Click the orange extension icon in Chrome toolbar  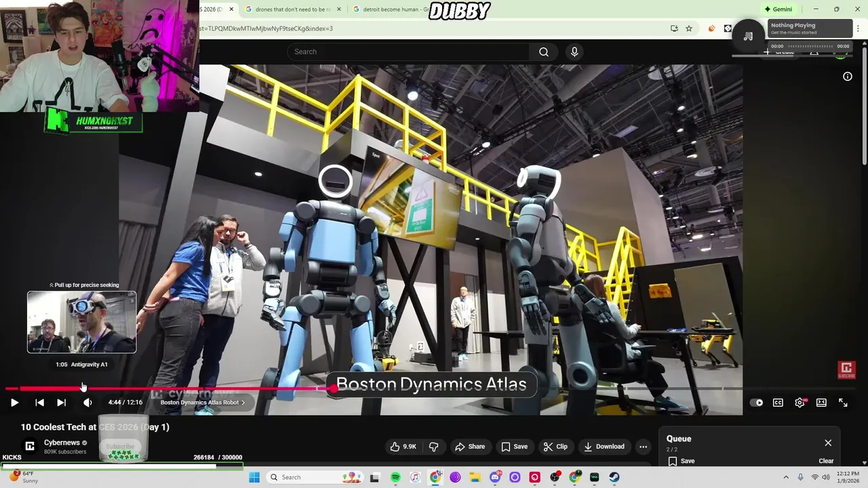[x=711, y=28]
